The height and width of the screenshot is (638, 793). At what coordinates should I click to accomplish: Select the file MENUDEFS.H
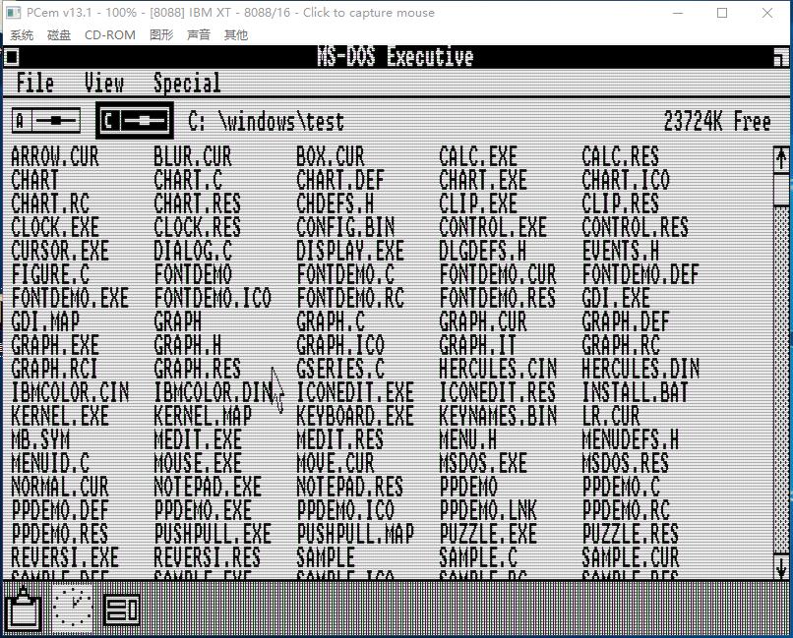[630, 439]
